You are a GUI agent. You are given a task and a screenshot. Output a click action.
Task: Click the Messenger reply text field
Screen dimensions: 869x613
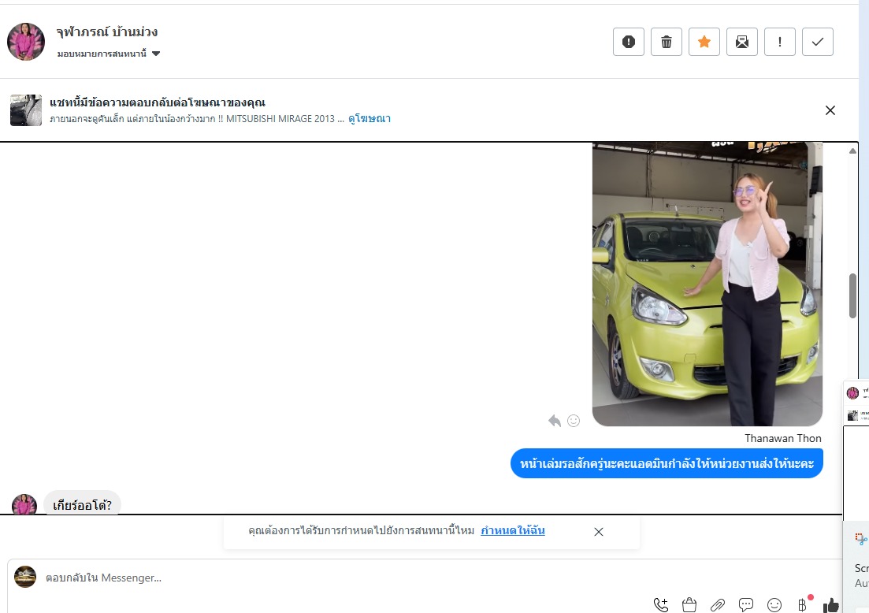click(x=315, y=578)
